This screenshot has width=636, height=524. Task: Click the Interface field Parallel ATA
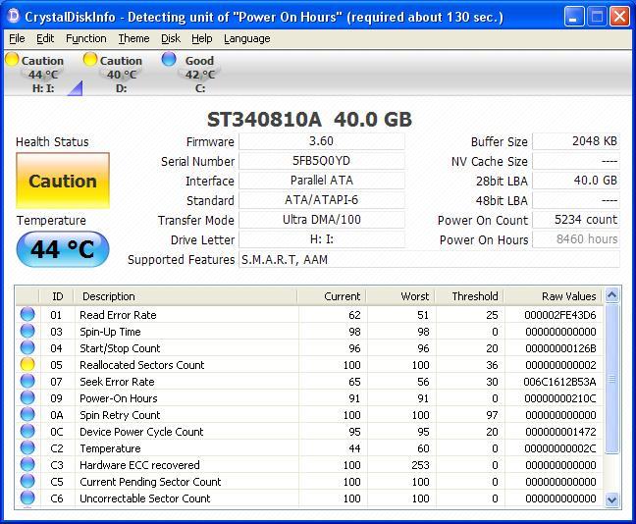coord(322,181)
